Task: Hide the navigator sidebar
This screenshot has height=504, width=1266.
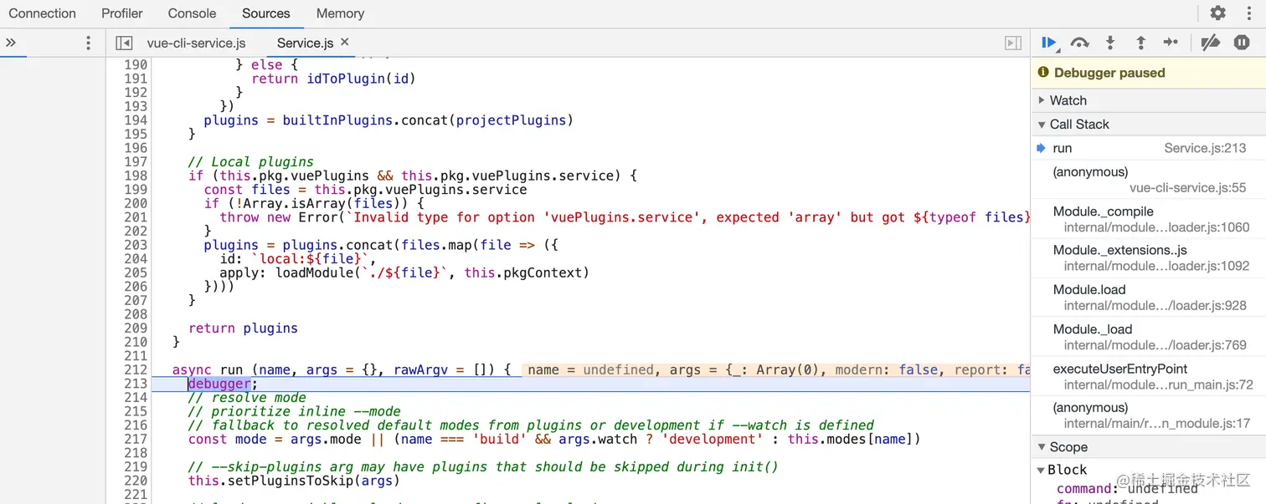Action: [x=124, y=43]
